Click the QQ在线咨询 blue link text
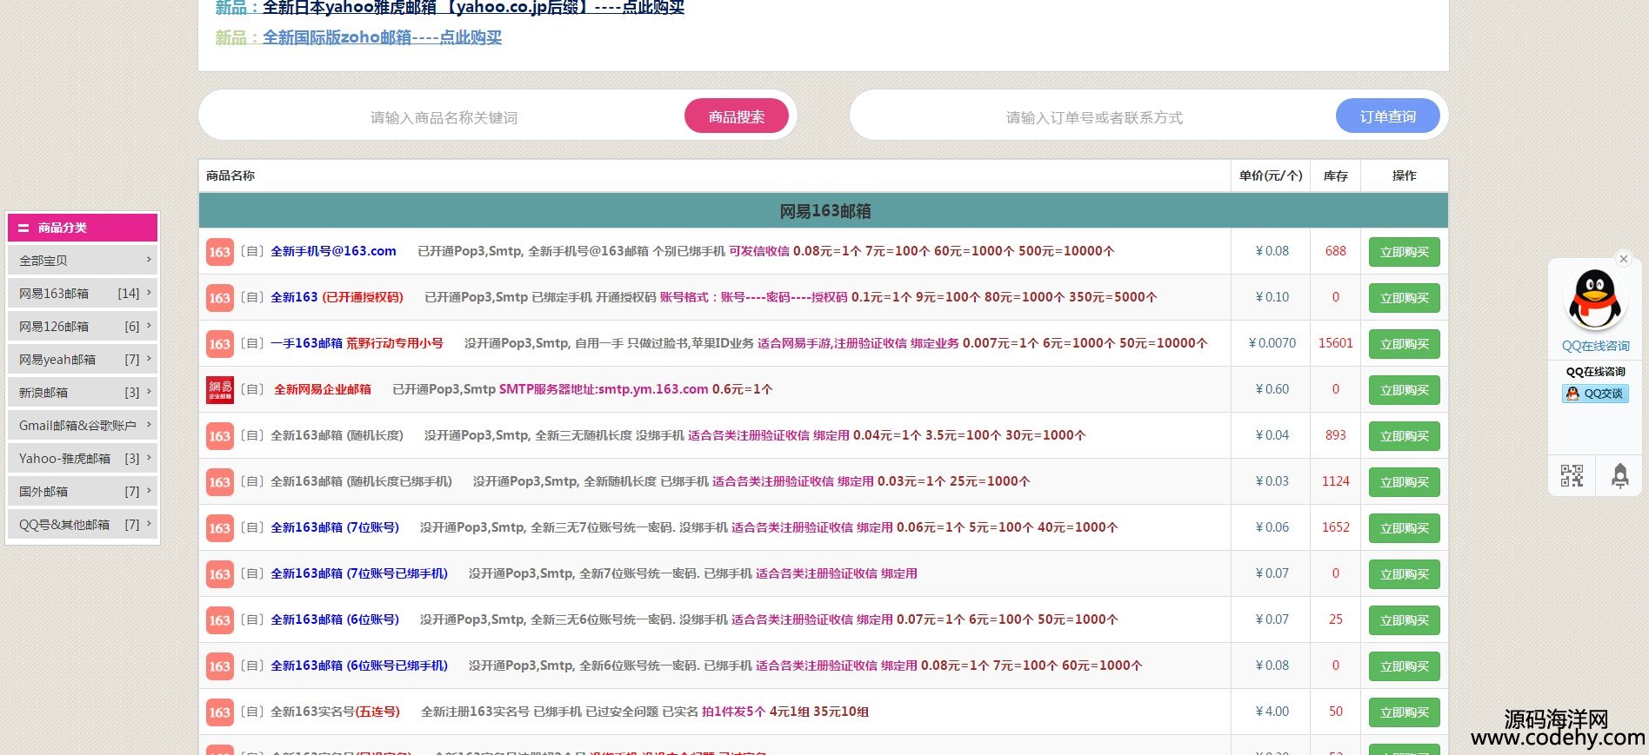1649x755 pixels. [x=1595, y=346]
